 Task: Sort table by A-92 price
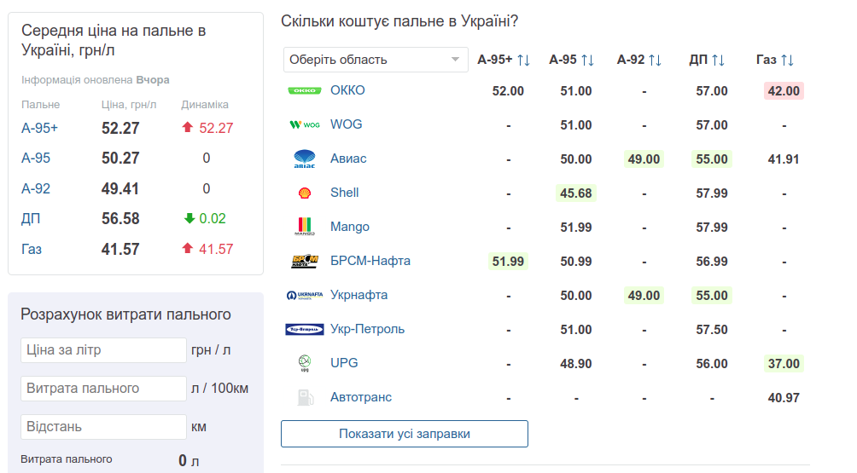(x=655, y=60)
